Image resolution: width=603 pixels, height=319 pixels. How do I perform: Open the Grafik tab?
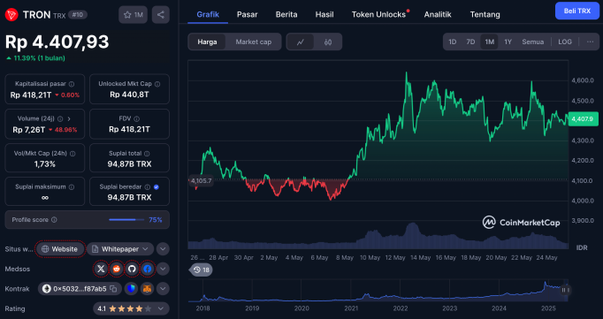point(208,15)
